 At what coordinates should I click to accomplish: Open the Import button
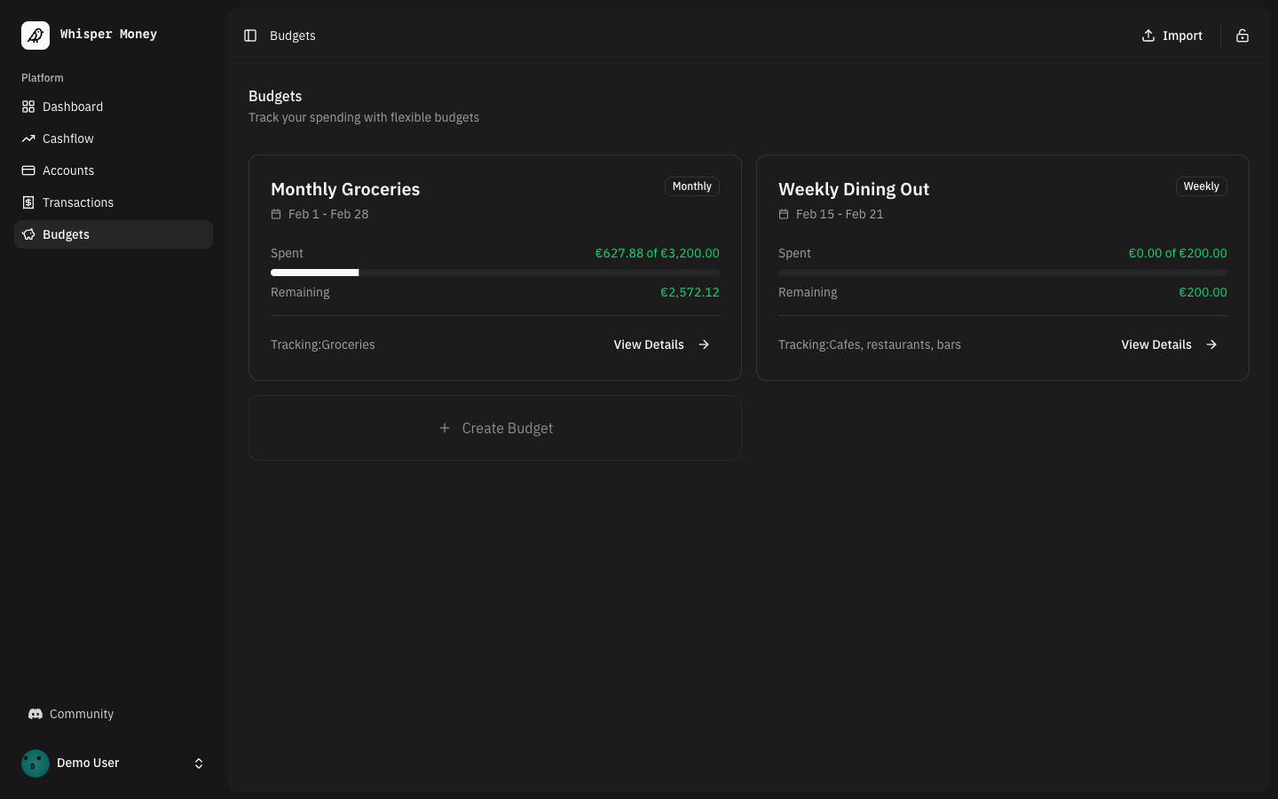tap(1171, 36)
